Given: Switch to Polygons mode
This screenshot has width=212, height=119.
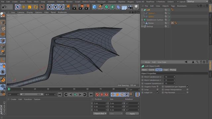Looking at the screenshot, I should [3, 52].
